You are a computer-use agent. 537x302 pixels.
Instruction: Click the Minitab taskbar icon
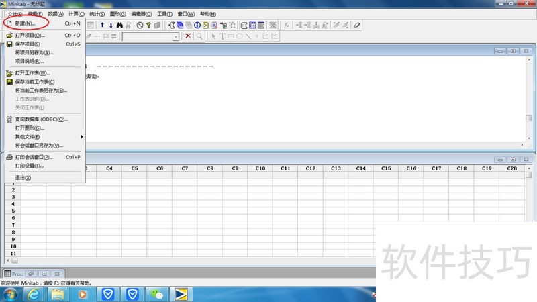[x=181, y=294]
